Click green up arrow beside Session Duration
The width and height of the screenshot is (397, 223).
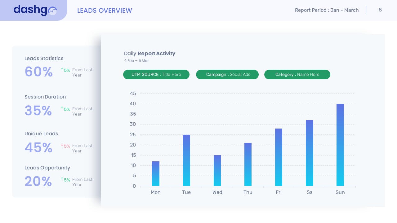pyautogui.click(x=62, y=108)
